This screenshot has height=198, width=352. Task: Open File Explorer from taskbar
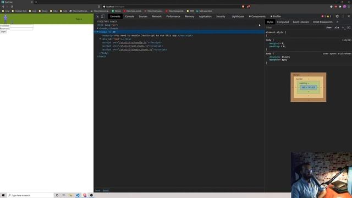[71, 195]
